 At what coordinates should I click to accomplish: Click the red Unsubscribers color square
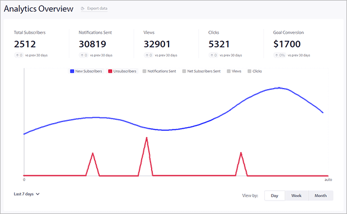coord(110,71)
